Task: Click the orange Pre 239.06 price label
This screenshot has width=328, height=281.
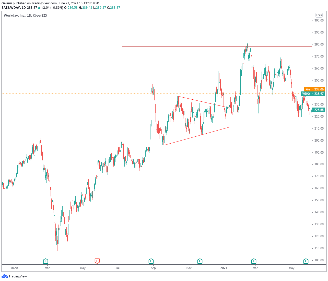Action: (315, 89)
